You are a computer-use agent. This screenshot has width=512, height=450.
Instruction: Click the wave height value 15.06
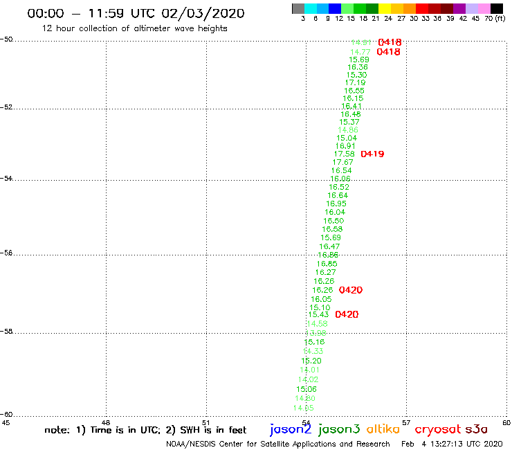[x=307, y=389]
